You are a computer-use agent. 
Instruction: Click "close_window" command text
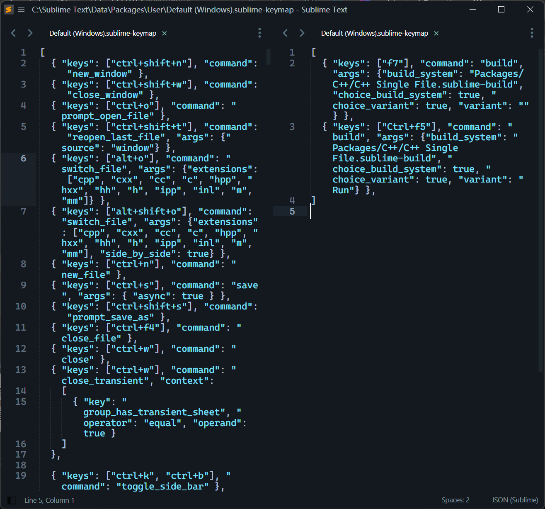(105, 95)
